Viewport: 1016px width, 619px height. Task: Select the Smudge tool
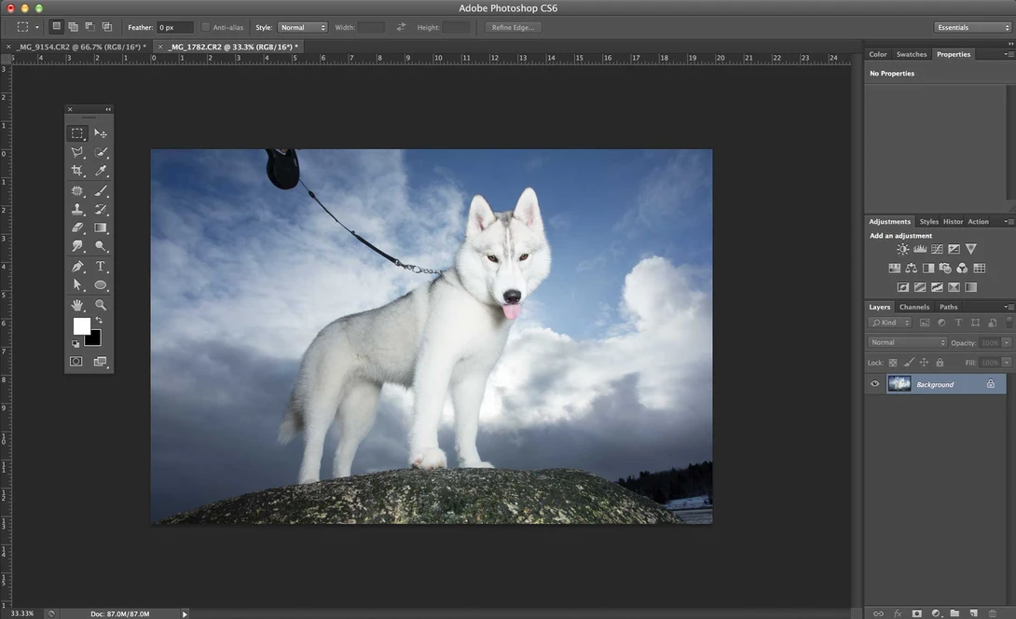[x=77, y=246]
